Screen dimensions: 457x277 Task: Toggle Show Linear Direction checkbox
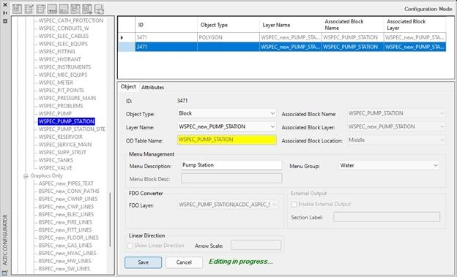point(130,246)
